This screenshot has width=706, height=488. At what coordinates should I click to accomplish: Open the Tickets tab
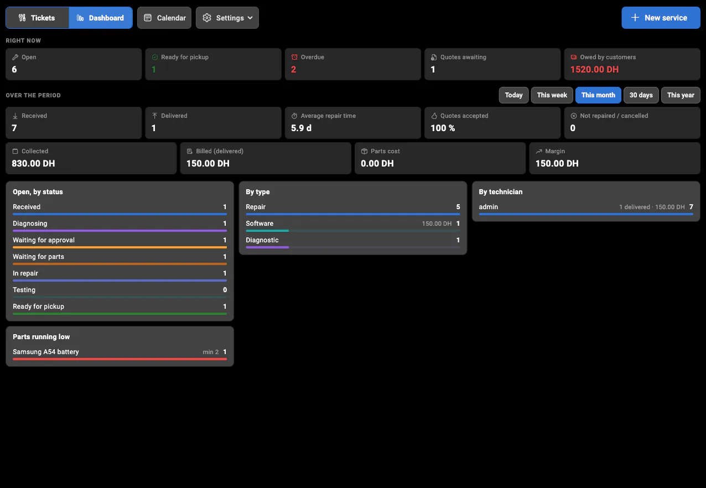[37, 18]
